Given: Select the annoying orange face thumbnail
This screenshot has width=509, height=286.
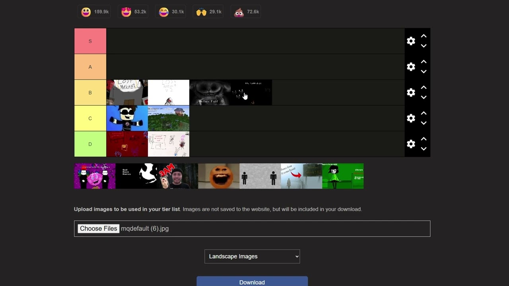Looking at the screenshot, I should (219, 176).
